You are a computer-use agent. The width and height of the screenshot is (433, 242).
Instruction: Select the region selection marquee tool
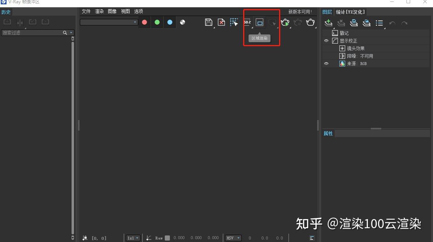(x=234, y=22)
